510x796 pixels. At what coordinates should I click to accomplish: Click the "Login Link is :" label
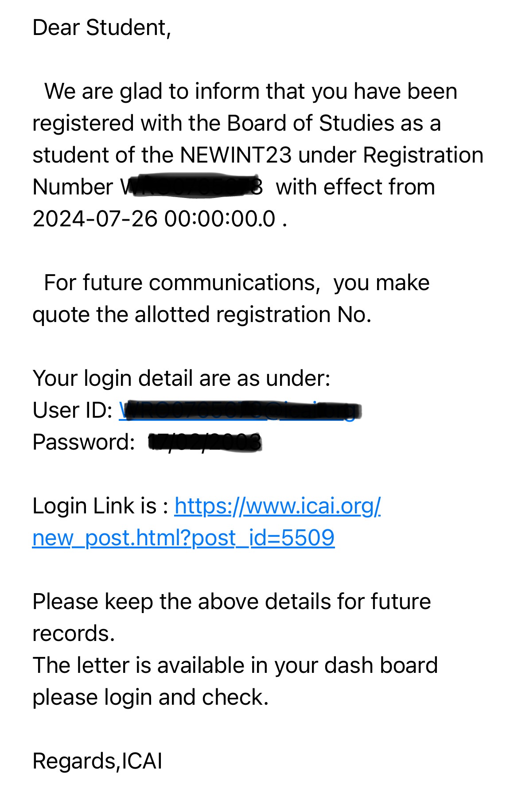click(100, 506)
